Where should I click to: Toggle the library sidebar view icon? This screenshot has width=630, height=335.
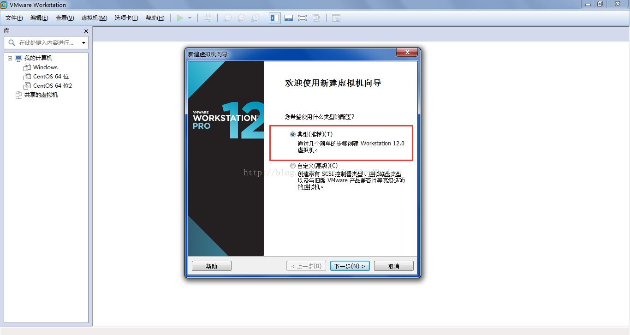tap(275, 18)
